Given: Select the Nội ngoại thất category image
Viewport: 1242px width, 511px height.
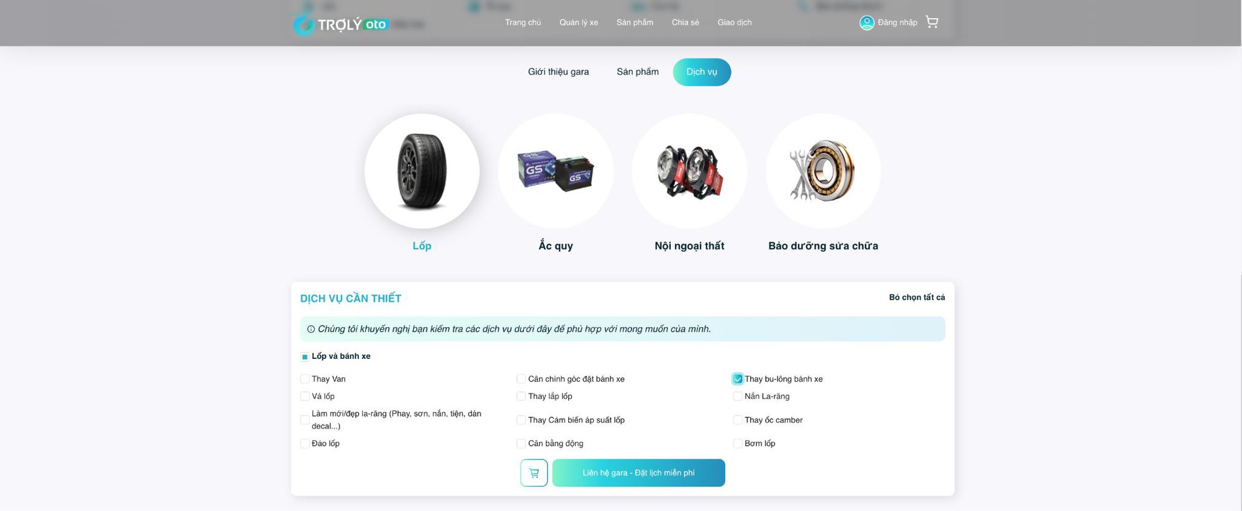Looking at the screenshot, I should [x=689, y=171].
